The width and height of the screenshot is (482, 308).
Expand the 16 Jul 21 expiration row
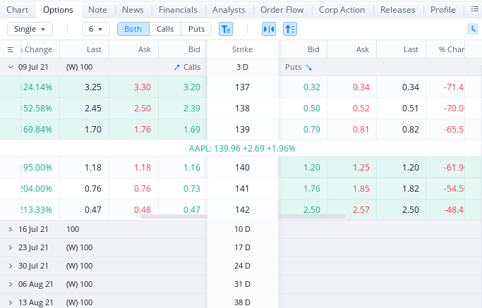(x=11, y=229)
